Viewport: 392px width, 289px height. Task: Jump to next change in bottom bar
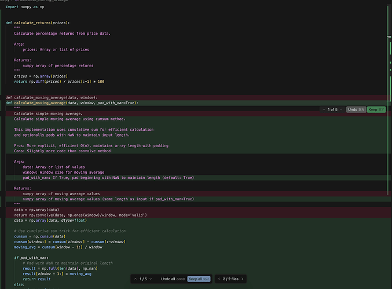tap(151, 279)
